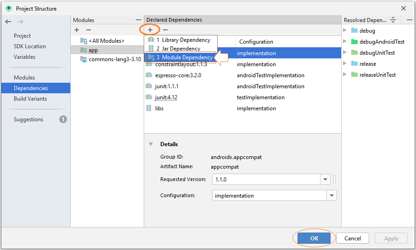This screenshot has height=250, width=416.
Task: Select Build Variants in the sidebar
Action: point(30,98)
